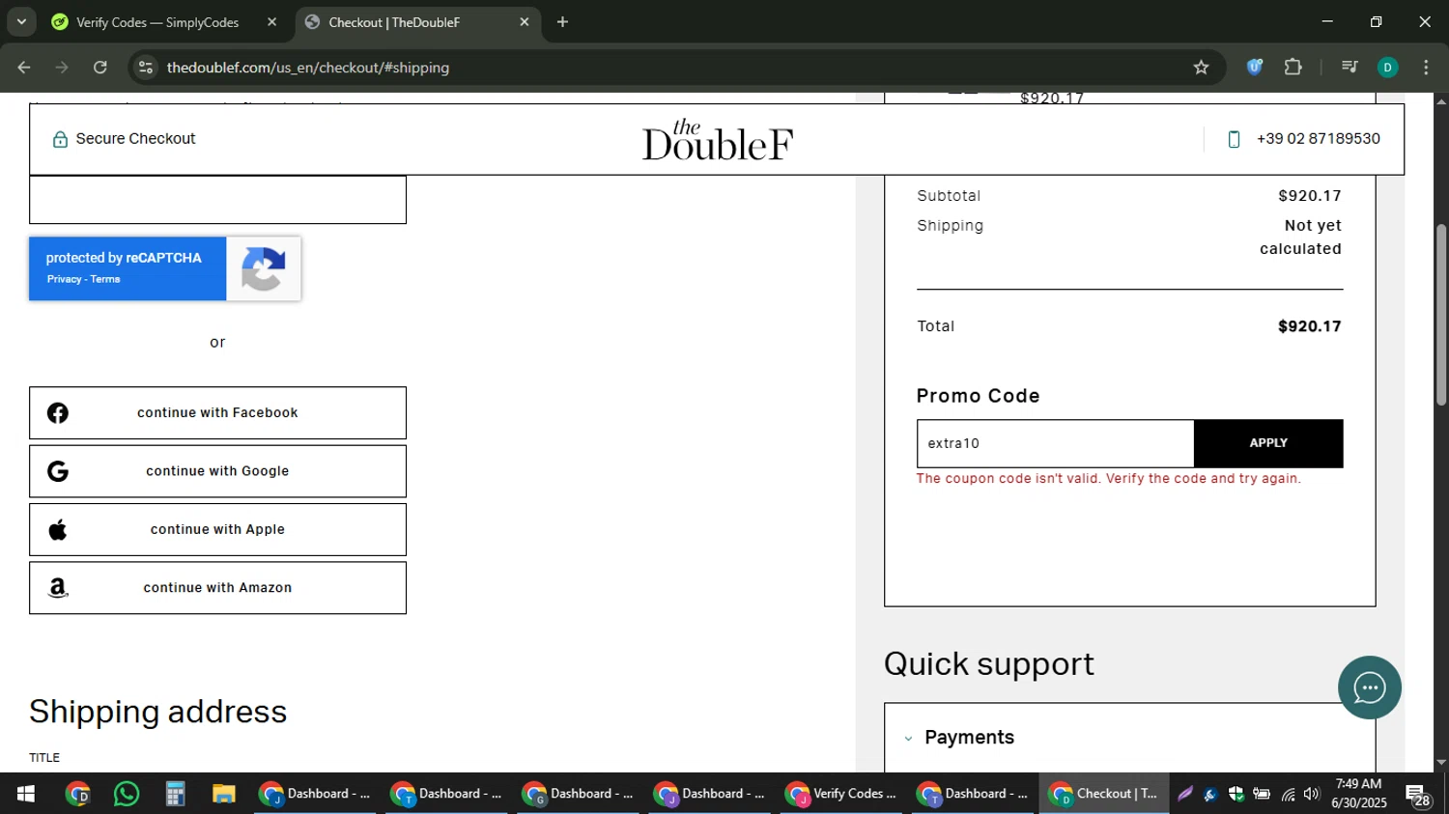Click the Total amount $920.17
Image resolution: width=1449 pixels, height=814 pixels.
point(1309,326)
